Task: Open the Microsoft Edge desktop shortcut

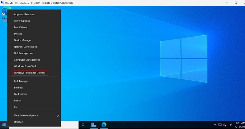Action: tap(4, 14)
